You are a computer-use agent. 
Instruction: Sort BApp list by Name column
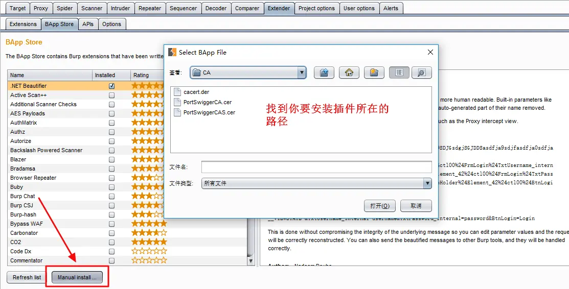point(50,75)
